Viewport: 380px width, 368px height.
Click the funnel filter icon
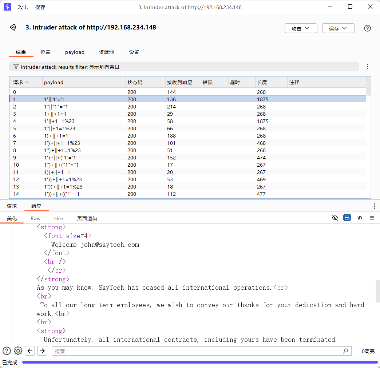(16, 67)
